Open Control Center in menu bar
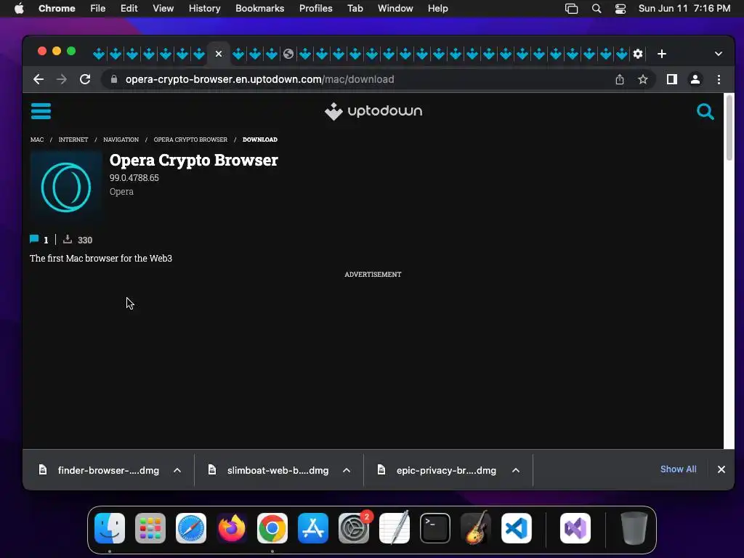 click(620, 9)
